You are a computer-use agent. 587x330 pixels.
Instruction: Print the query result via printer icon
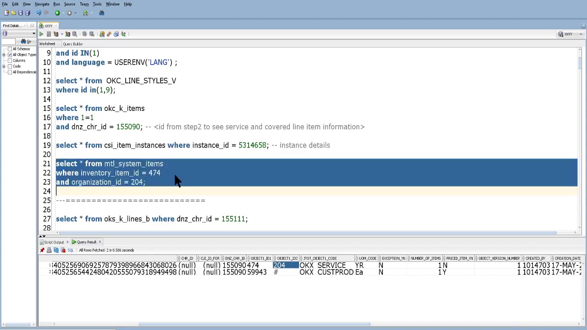(49, 250)
